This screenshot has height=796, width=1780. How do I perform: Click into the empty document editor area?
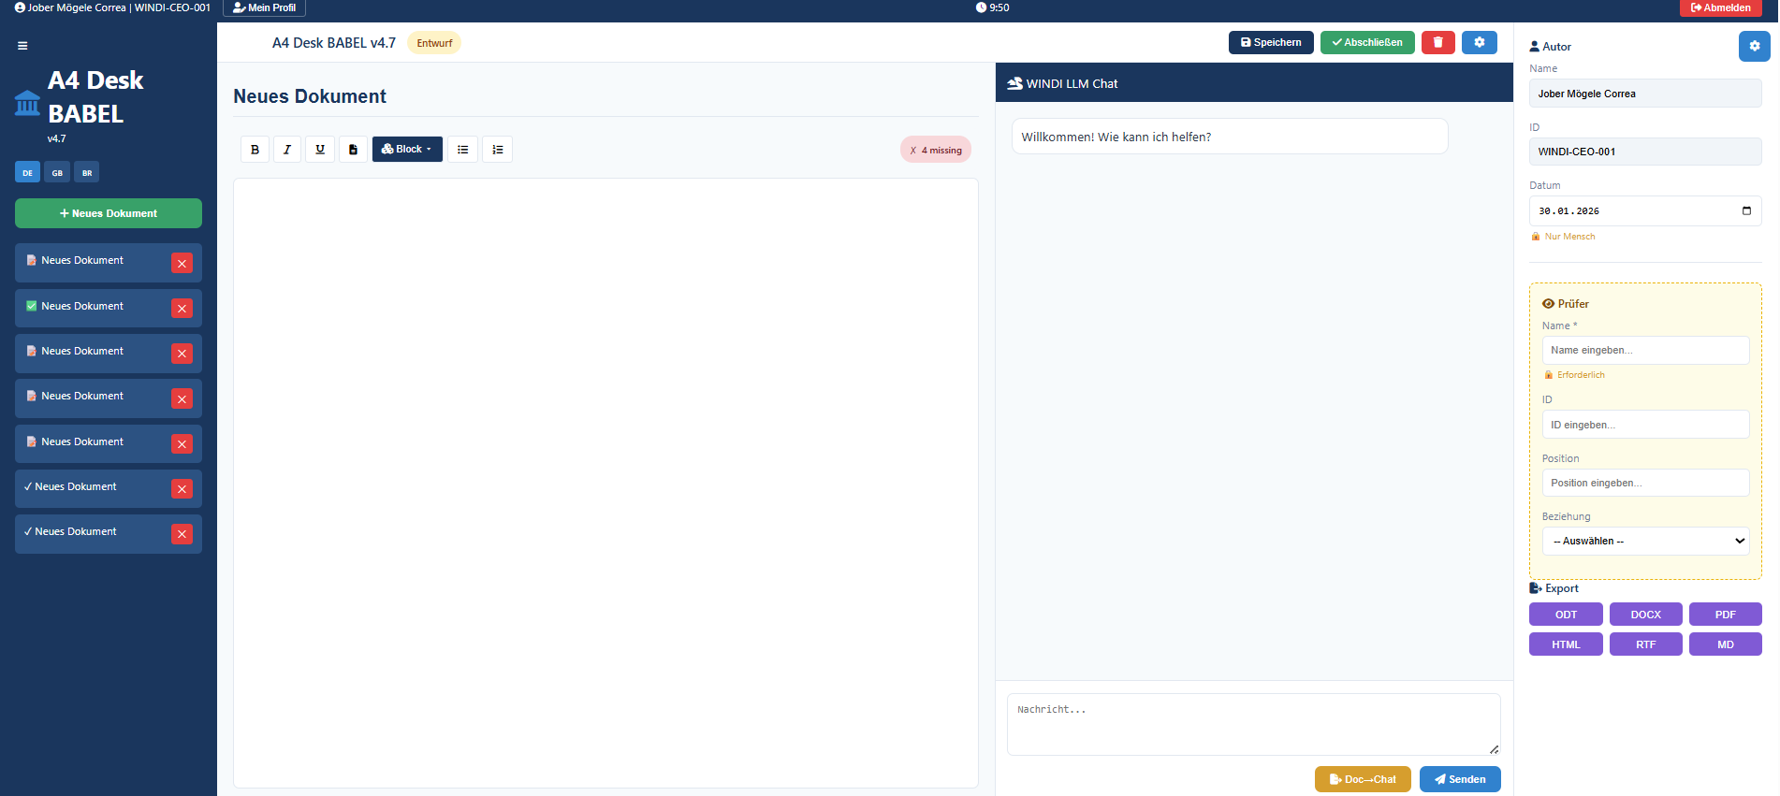pos(605,483)
